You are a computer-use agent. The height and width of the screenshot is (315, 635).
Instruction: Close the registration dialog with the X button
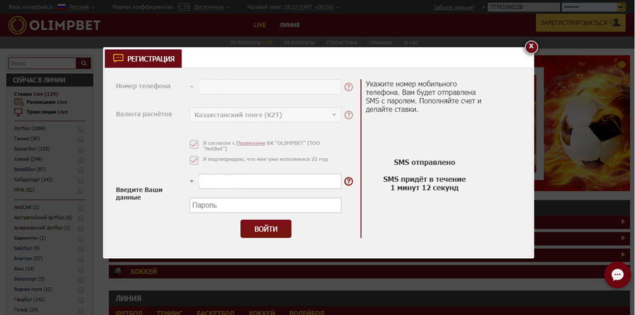(x=531, y=47)
